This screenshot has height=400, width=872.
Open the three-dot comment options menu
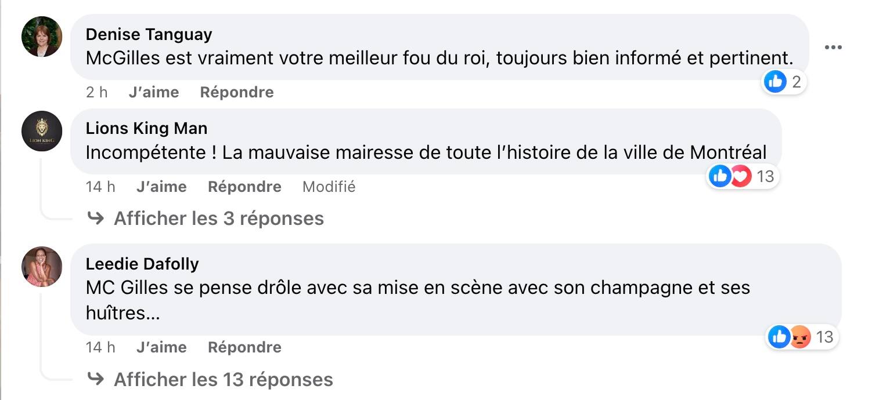(833, 46)
